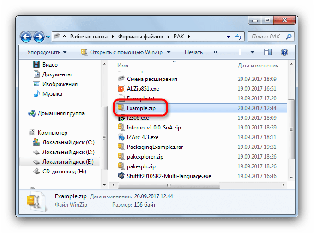Click the Музыка note icon
This screenshot has height=233, width=314.
pos(36,94)
